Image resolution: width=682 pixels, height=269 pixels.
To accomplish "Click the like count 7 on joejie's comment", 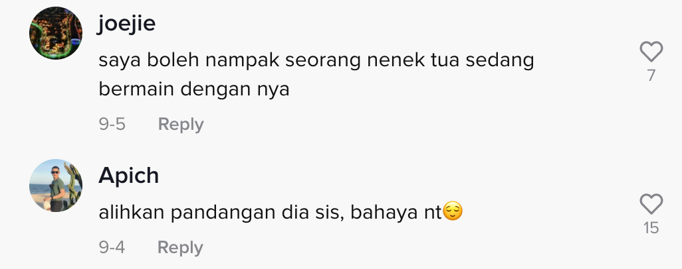I will click(x=651, y=76).
